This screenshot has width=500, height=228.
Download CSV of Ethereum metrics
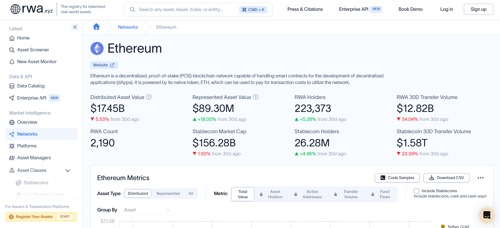coord(446,178)
